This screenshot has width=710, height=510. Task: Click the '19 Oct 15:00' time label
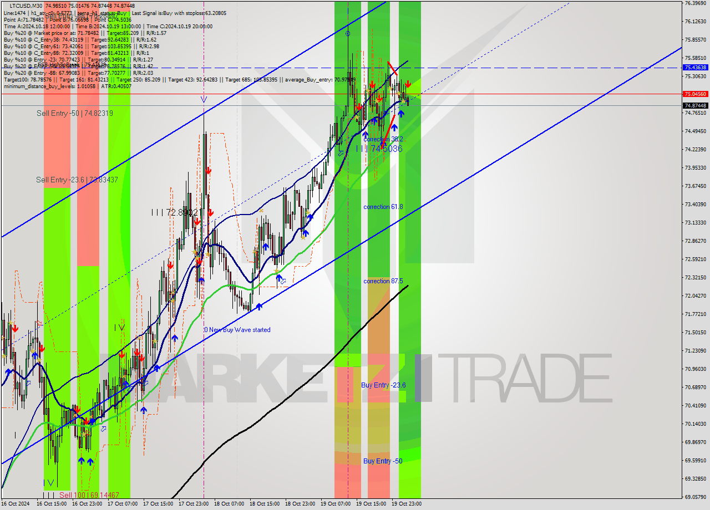point(371,504)
